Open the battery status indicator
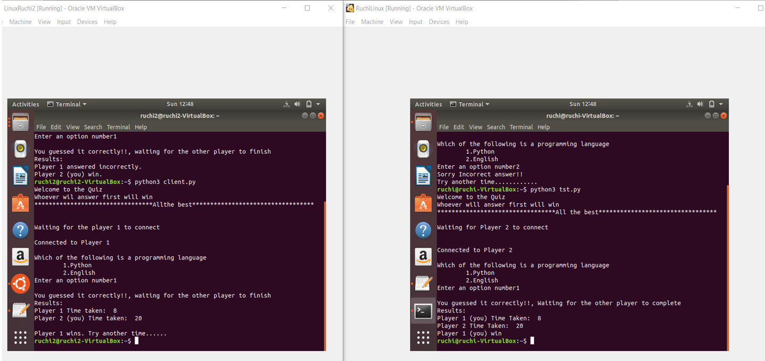765x361 pixels. tap(308, 104)
